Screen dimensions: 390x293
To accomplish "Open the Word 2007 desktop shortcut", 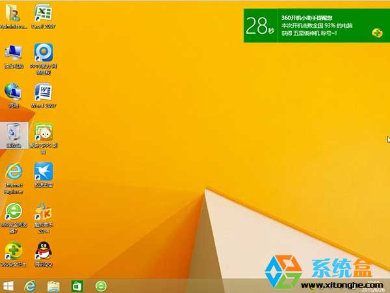I will [44, 92].
